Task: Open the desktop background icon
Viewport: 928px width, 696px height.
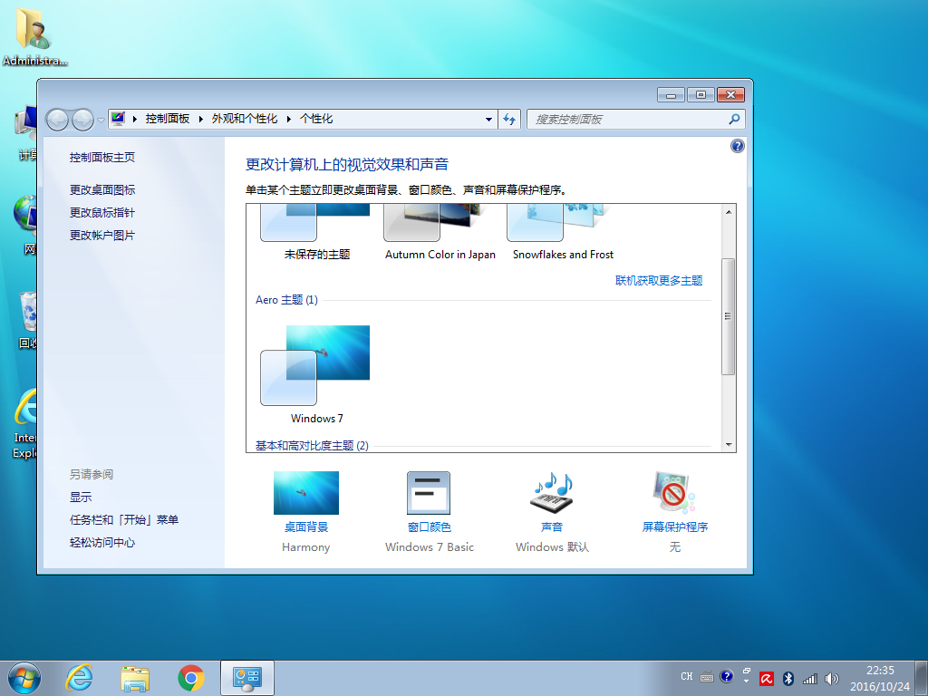Action: (x=306, y=492)
